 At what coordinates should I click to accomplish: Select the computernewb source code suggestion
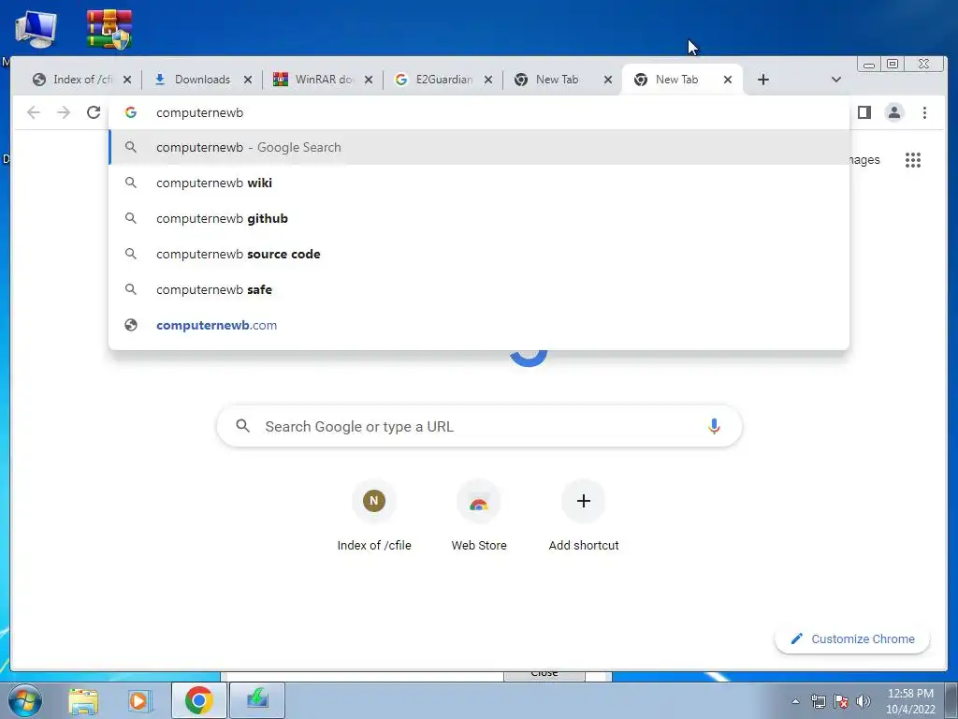pos(479,254)
